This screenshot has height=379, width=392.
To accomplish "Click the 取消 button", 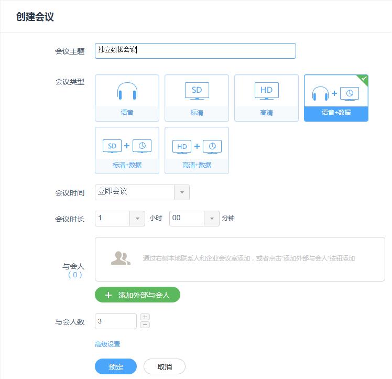I will [165, 367].
